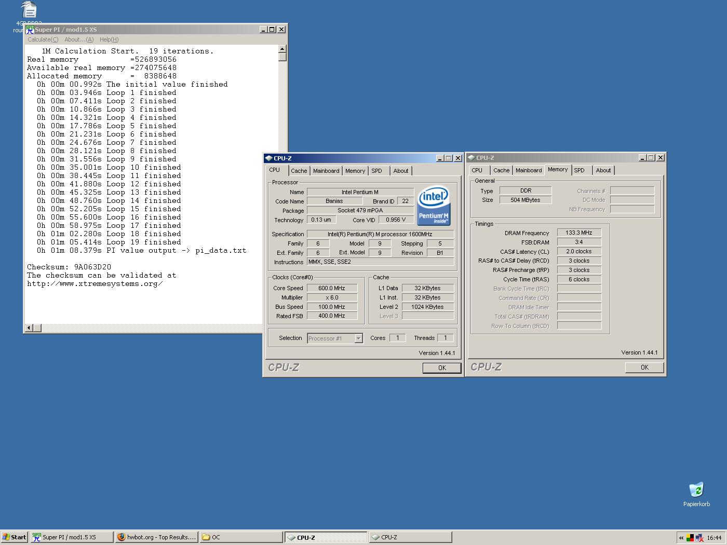Click the xtremesystems.org URL text

pos(95,283)
